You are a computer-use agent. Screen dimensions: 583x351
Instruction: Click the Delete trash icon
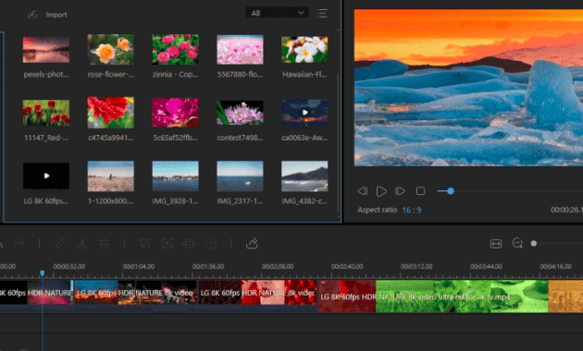(x=104, y=244)
